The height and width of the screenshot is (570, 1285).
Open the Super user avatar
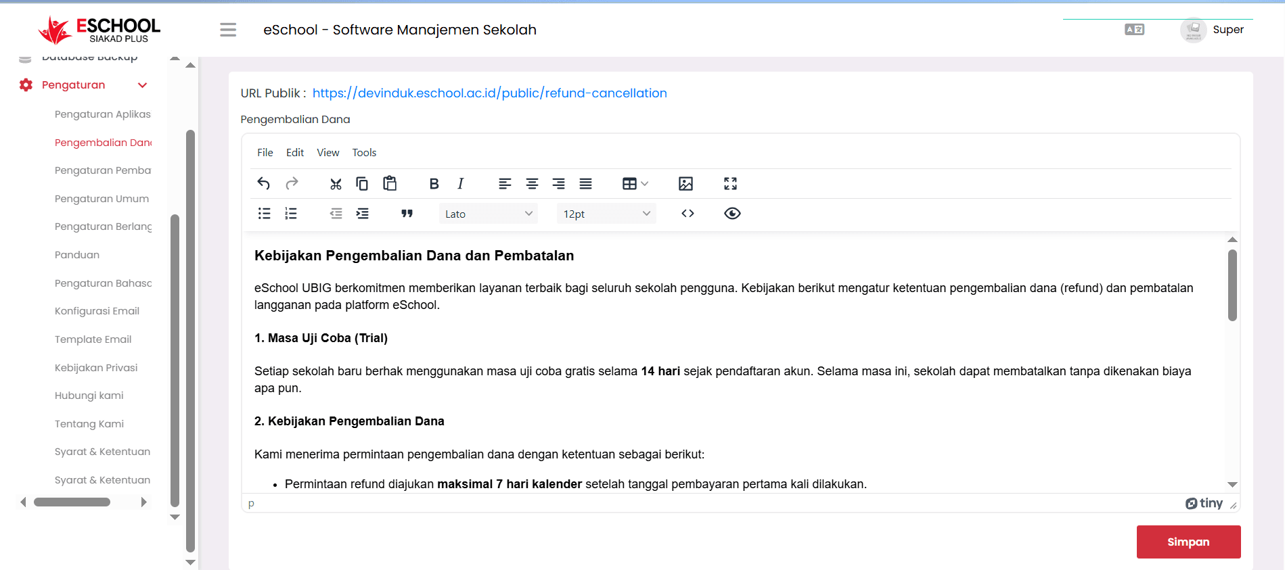click(x=1194, y=30)
